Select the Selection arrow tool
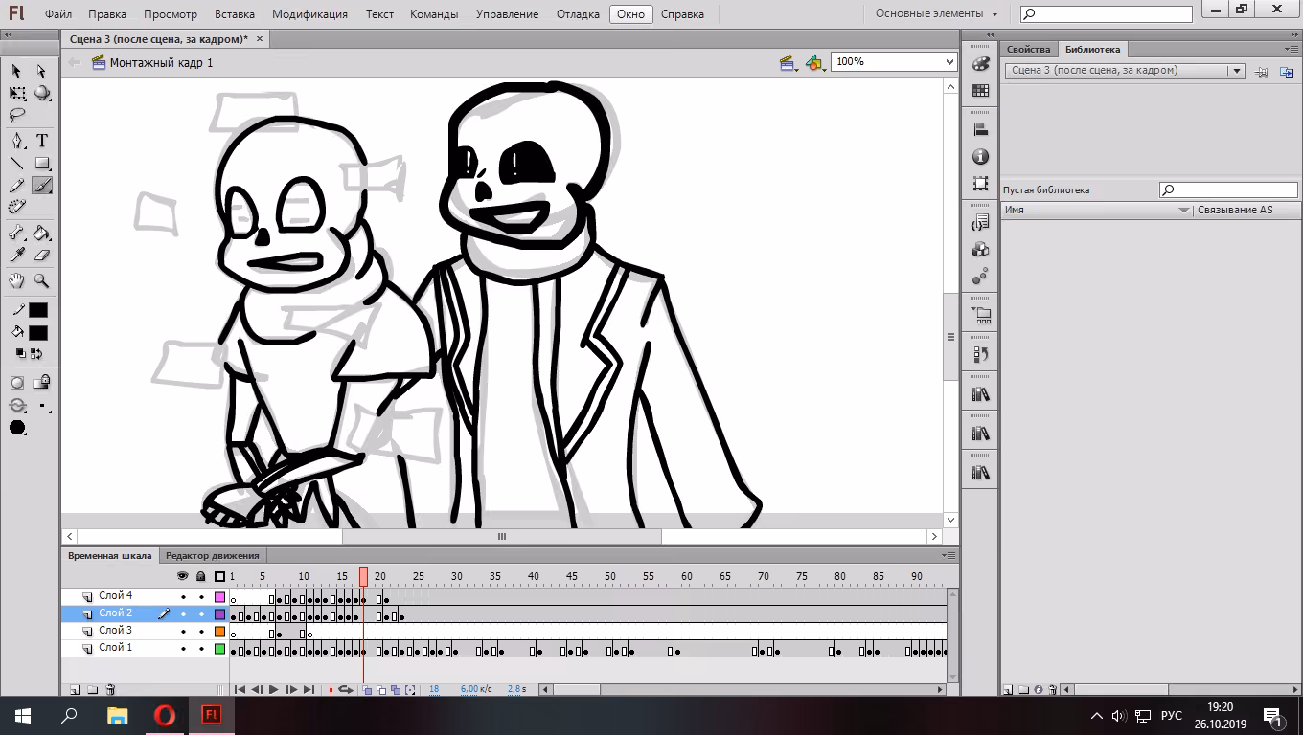The width and height of the screenshot is (1303, 735). pos(16,71)
